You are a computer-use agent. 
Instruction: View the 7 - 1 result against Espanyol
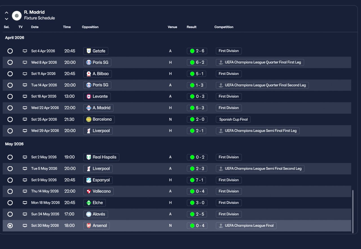pos(197,180)
